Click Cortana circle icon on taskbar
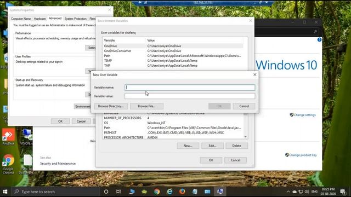351x197 pixels. (106, 192)
